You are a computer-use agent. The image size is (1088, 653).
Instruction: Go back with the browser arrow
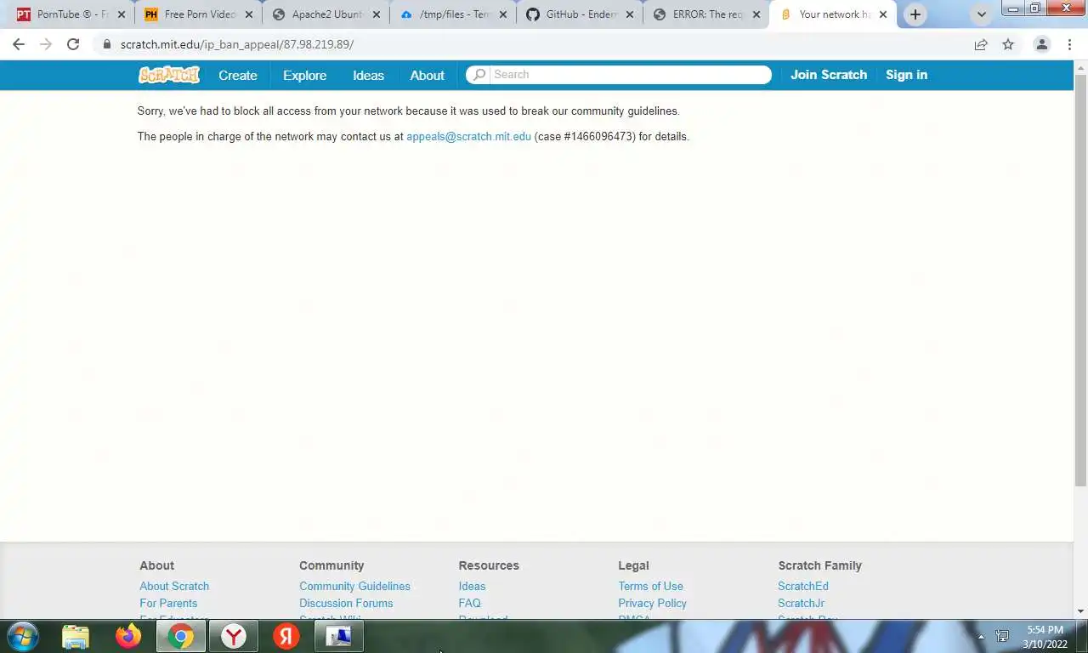click(19, 44)
